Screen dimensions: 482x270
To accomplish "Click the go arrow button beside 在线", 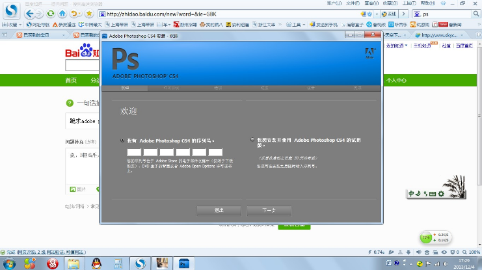I will click(x=403, y=14).
